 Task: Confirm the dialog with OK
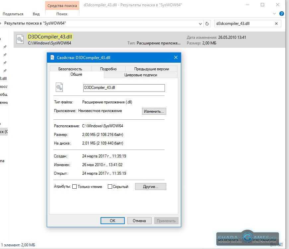tap(112, 221)
